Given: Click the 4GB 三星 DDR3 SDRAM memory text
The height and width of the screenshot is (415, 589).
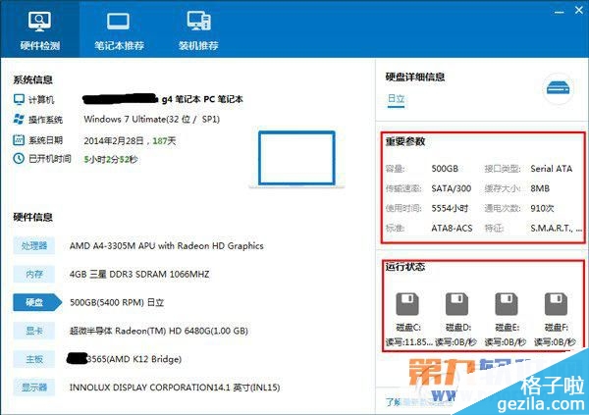Looking at the screenshot, I should [x=139, y=274].
